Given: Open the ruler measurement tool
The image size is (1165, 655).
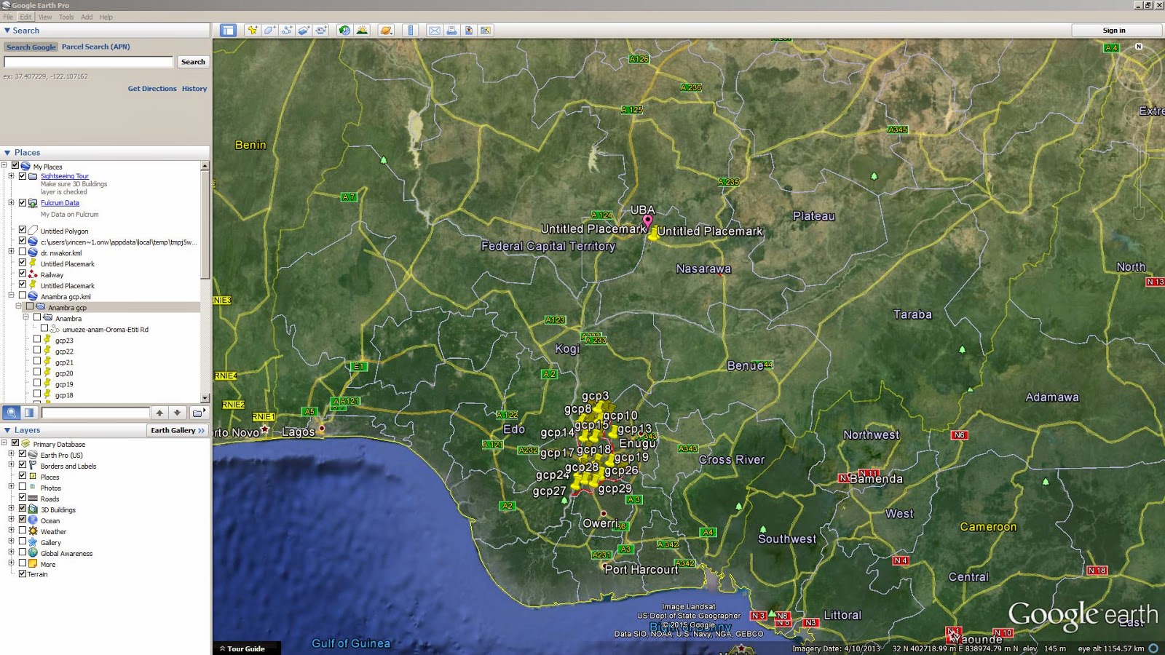Looking at the screenshot, I should [411, 31].
